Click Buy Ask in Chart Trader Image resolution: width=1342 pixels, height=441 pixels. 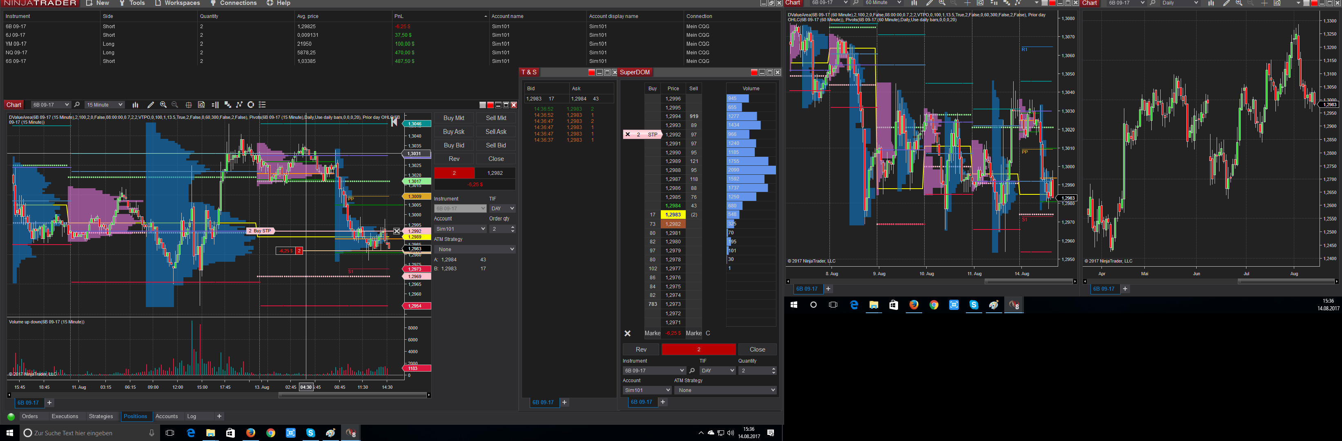pos(454,132)
